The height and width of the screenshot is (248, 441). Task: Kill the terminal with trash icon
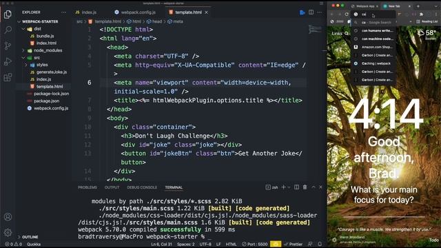[x=305, y=187]
